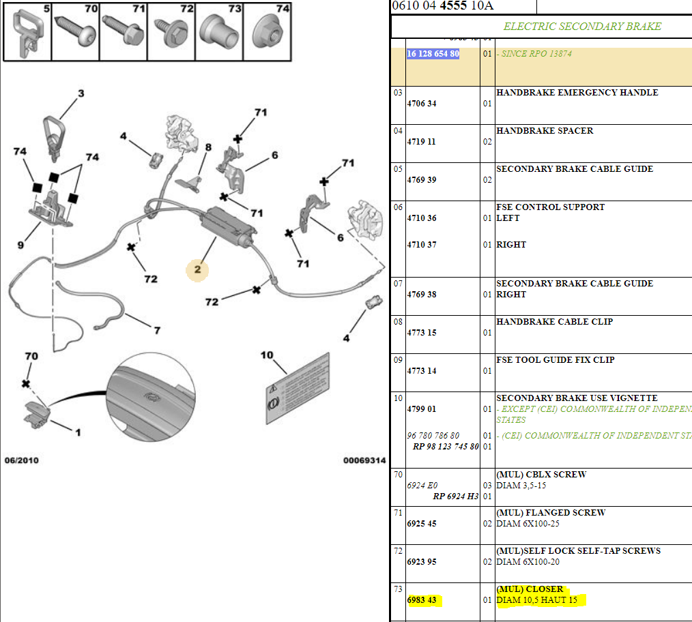This screenshot has width=692, height=622.
Task: Select part number 16 128 654 80
Action: (433, 54)
